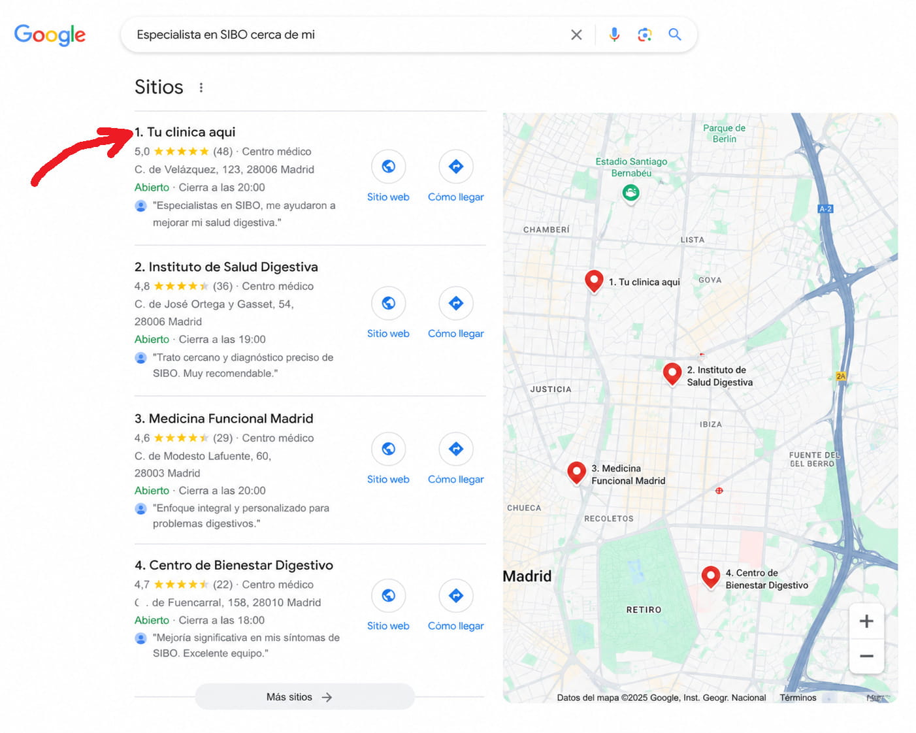
Task: Select Cómo llegar directions icon for Instituto de Salud Digestiva
Action: coord(455,303)
